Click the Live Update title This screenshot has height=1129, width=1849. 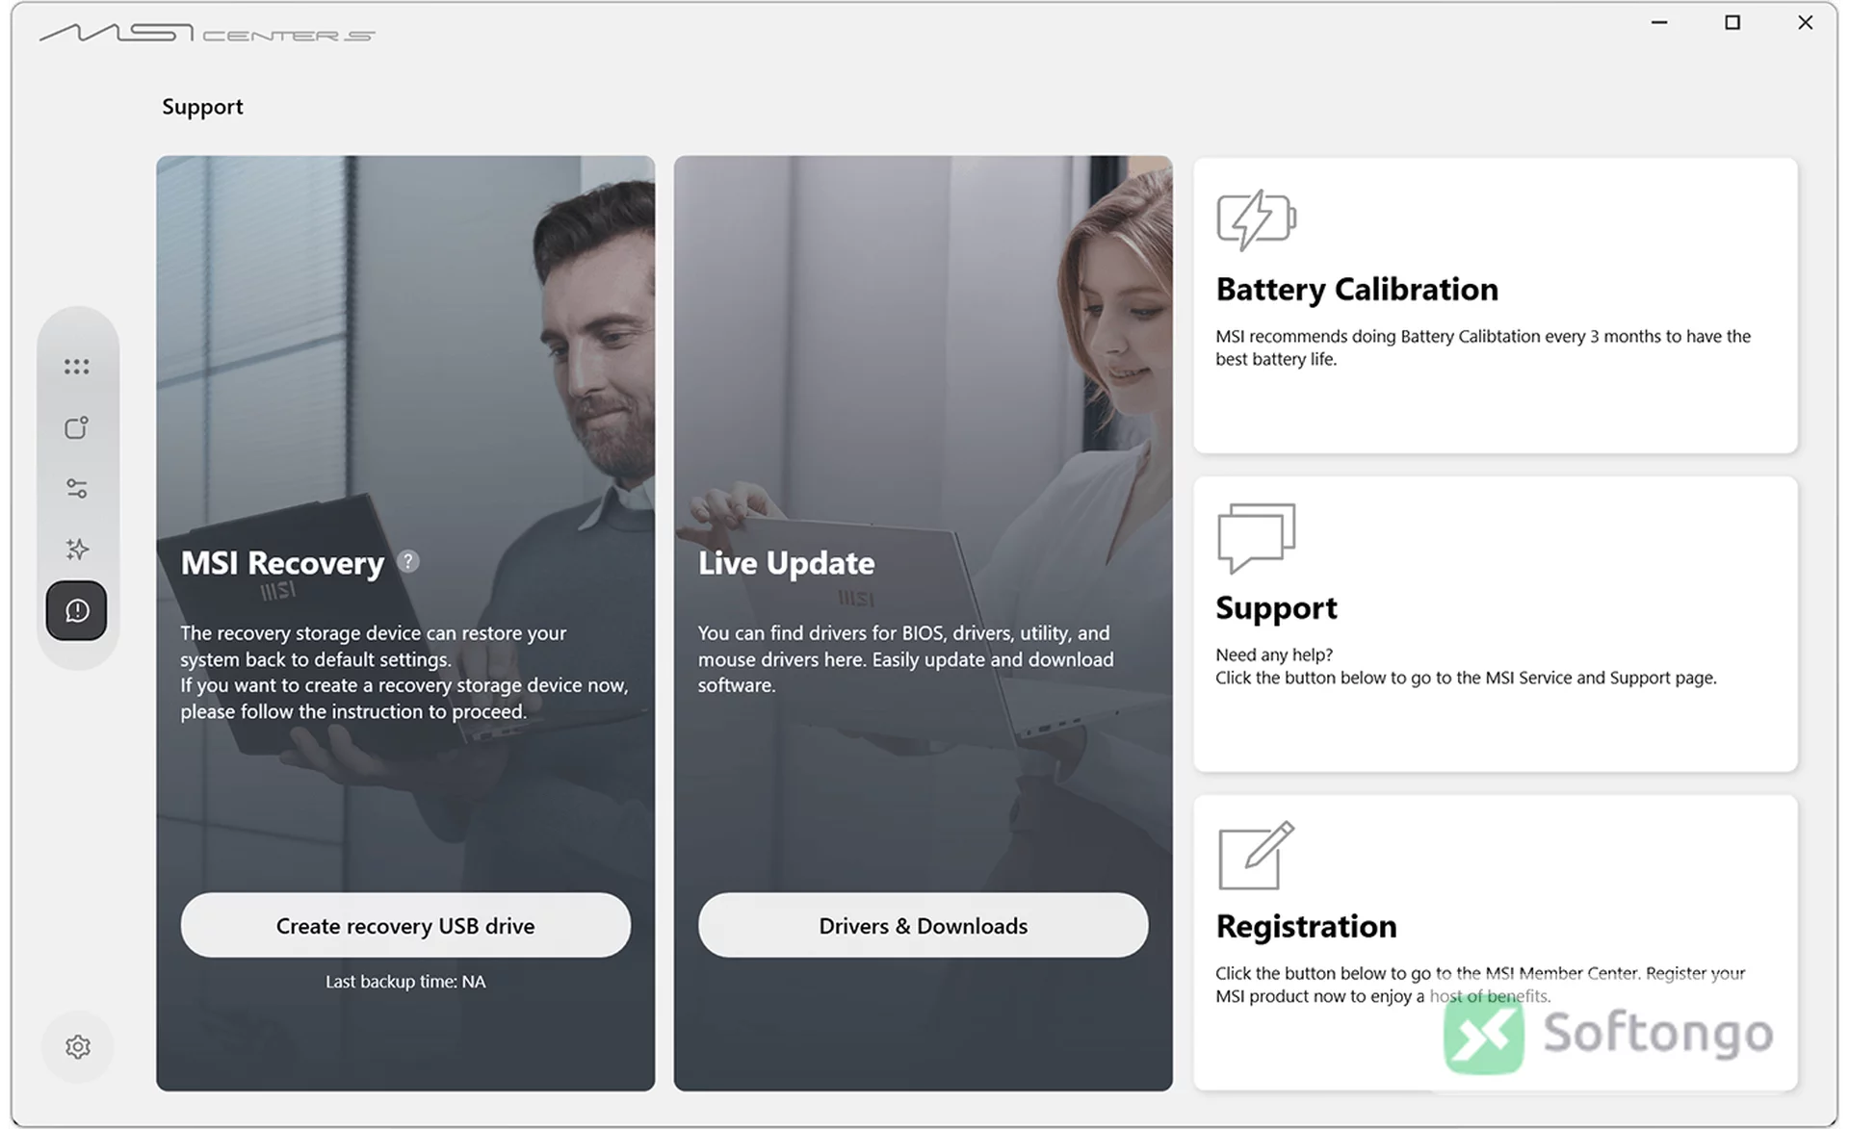point(787,563)
